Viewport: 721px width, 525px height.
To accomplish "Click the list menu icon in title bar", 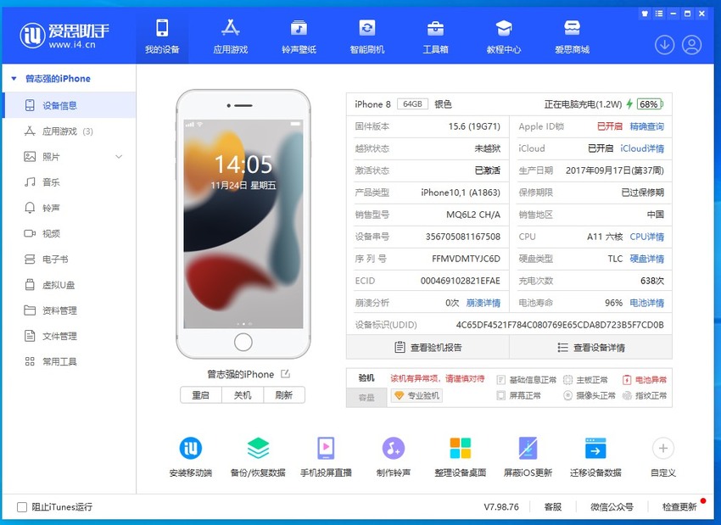I will pyautogui.click(x=659, y=14).
